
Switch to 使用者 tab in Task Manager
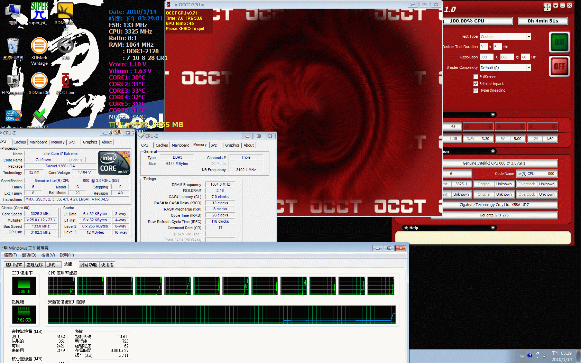pyautogui.click(x=107, y=265)
